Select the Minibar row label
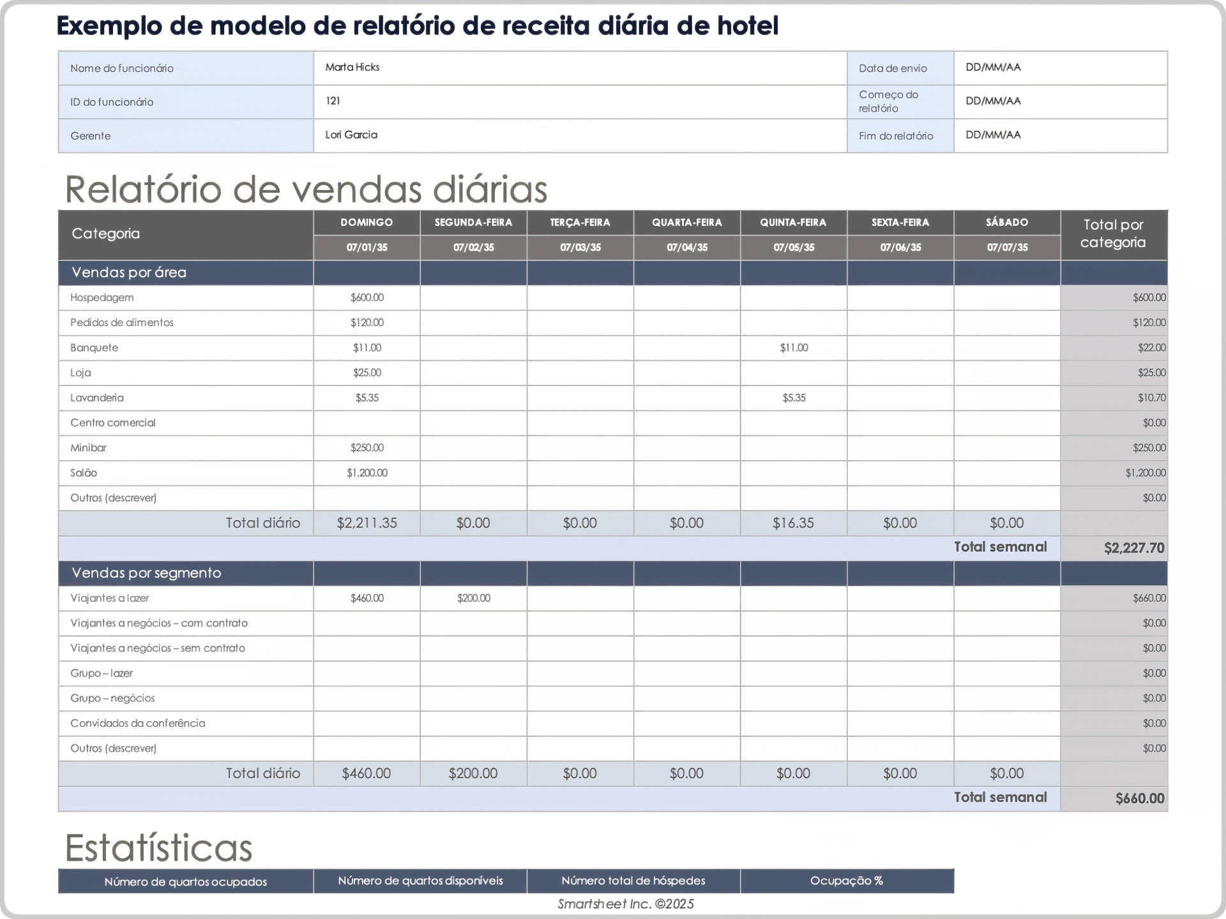The height and width of the screenshot is (919, 1226). 88,447
